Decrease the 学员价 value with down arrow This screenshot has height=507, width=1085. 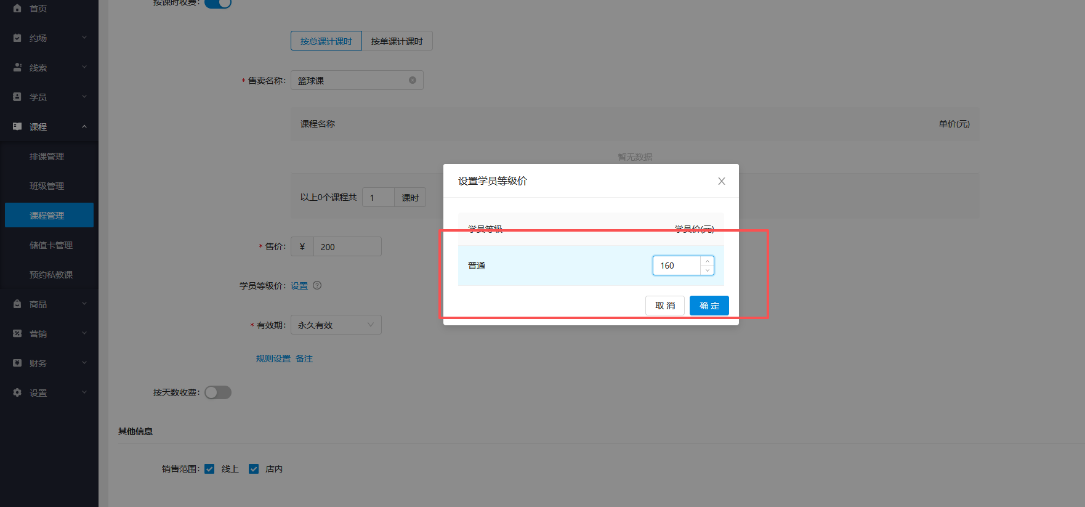tap(708, 270)
